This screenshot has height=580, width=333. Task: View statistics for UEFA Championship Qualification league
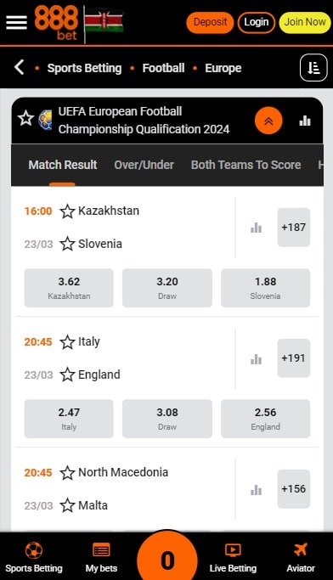[x=305, y=121]
